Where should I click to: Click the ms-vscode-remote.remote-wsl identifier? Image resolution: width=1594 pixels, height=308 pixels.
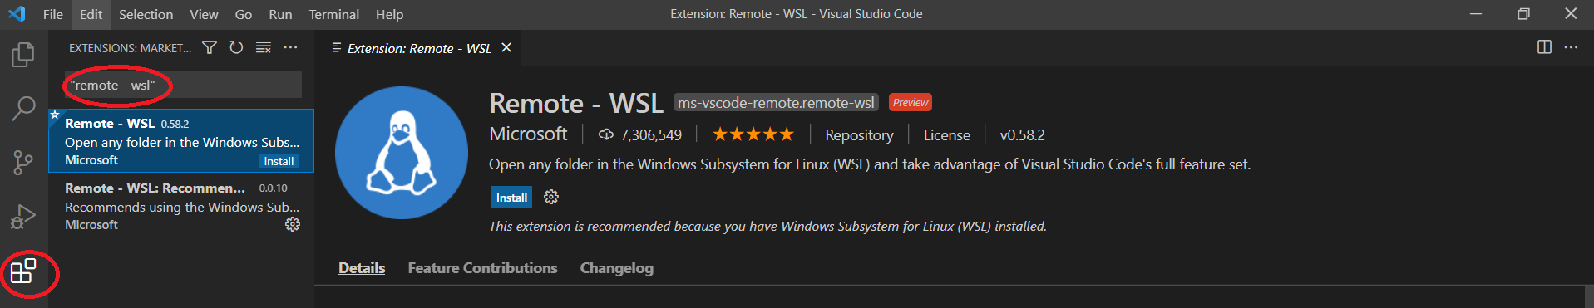point(776,103)
